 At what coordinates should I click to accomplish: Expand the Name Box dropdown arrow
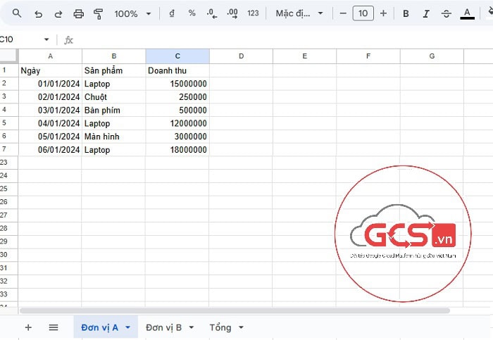tap(46, 40)
